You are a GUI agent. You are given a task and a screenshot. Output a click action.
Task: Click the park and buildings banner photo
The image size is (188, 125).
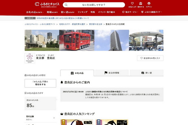pyautogui.click(x=42, y=40)
